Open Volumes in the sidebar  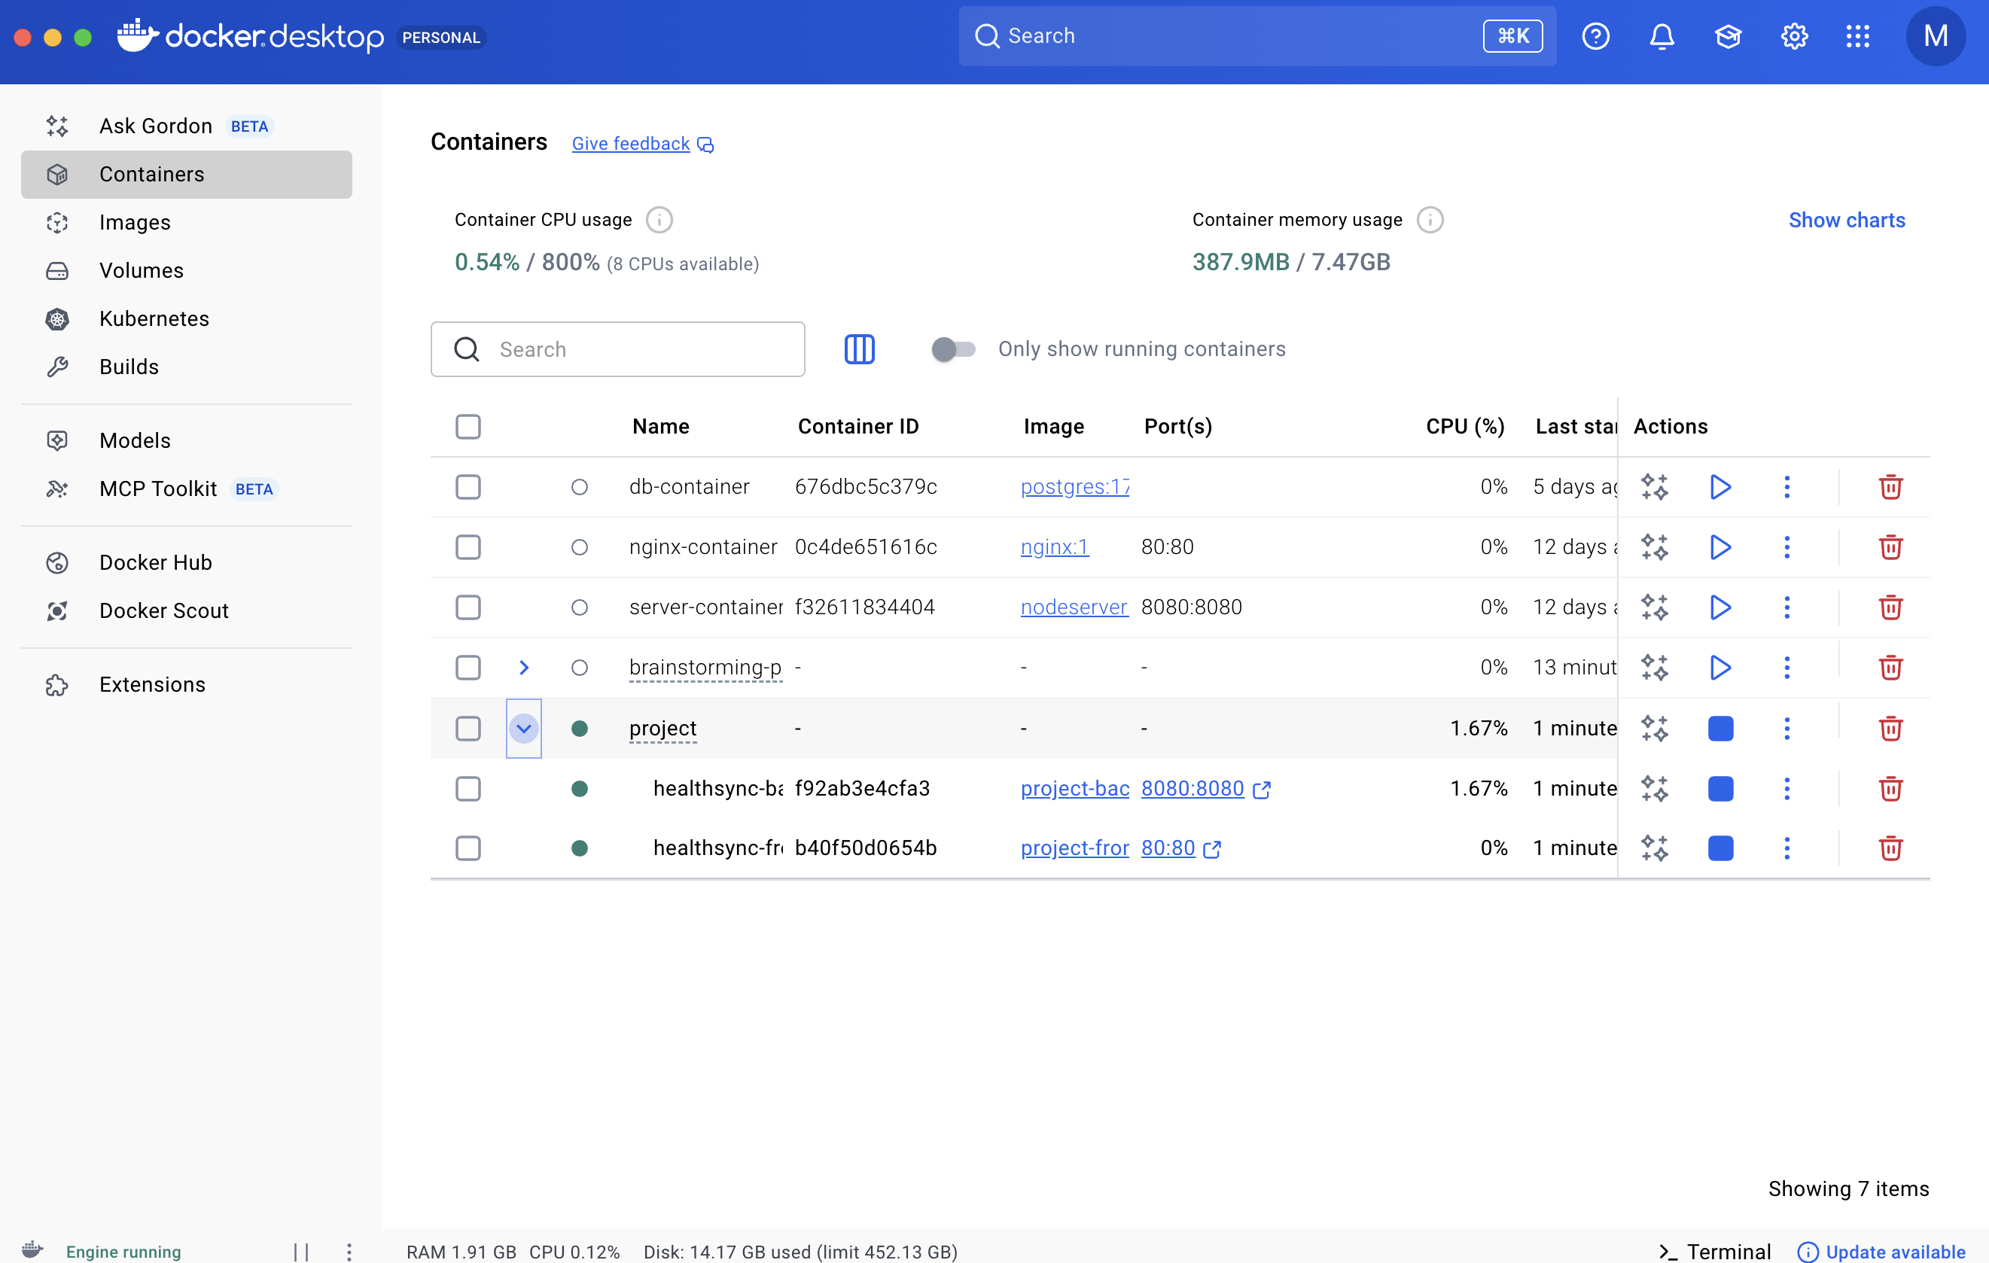point(142,270)
